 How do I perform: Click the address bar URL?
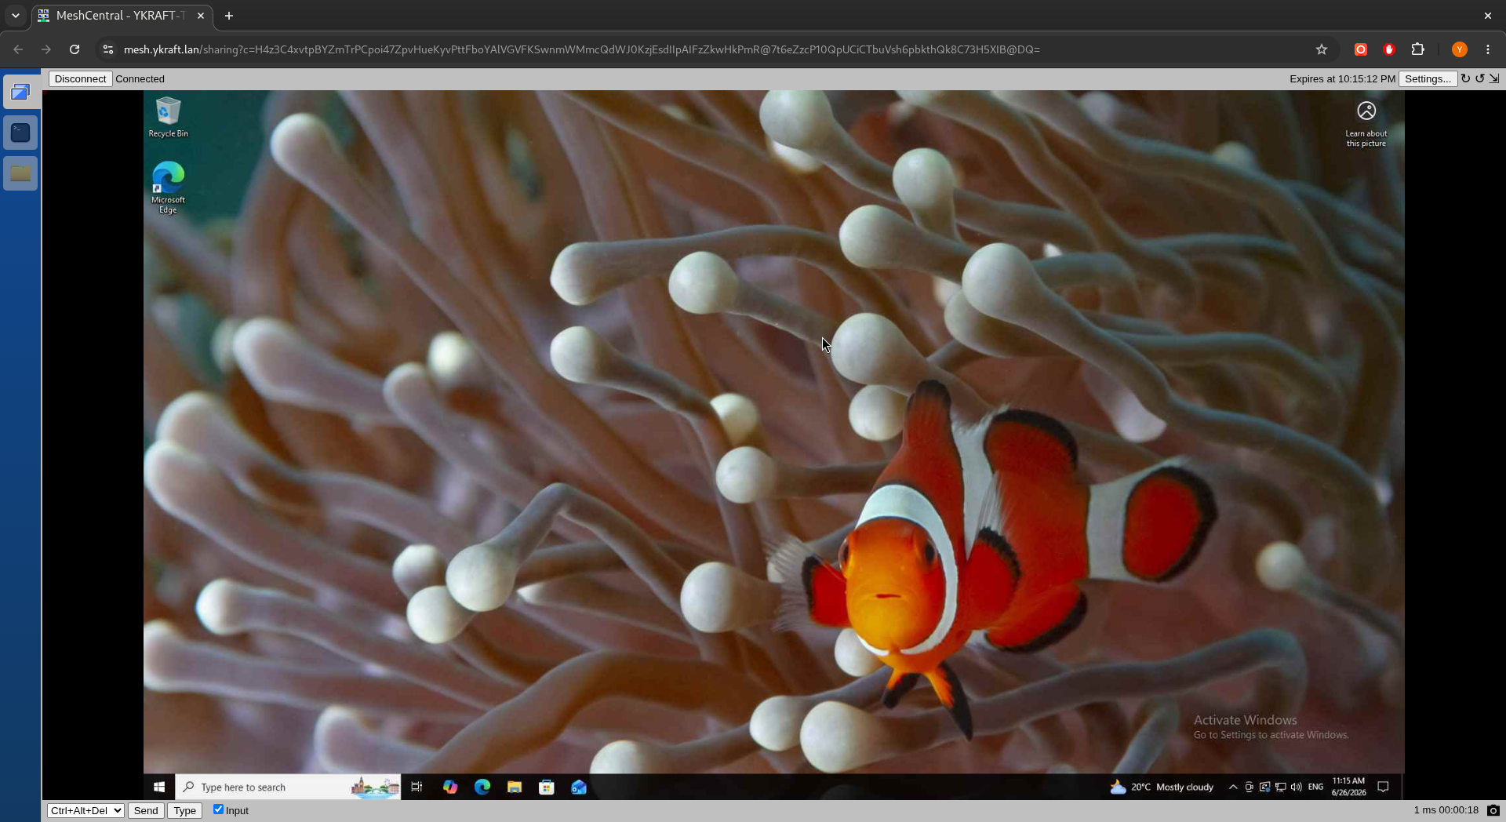tap(582, 49)
